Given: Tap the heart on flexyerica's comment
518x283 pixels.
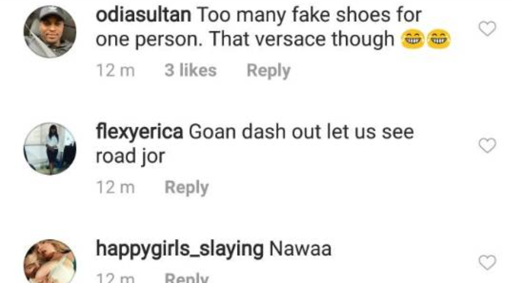Looking at the screenshot, I should point(487,145).
